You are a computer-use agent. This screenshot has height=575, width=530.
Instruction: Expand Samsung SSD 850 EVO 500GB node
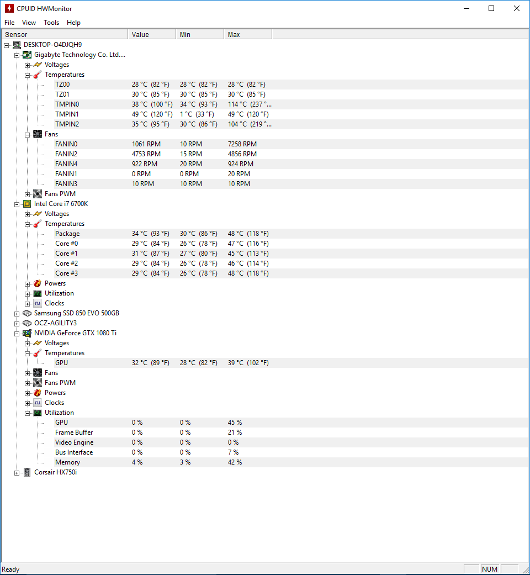click(x=17, y=314)
